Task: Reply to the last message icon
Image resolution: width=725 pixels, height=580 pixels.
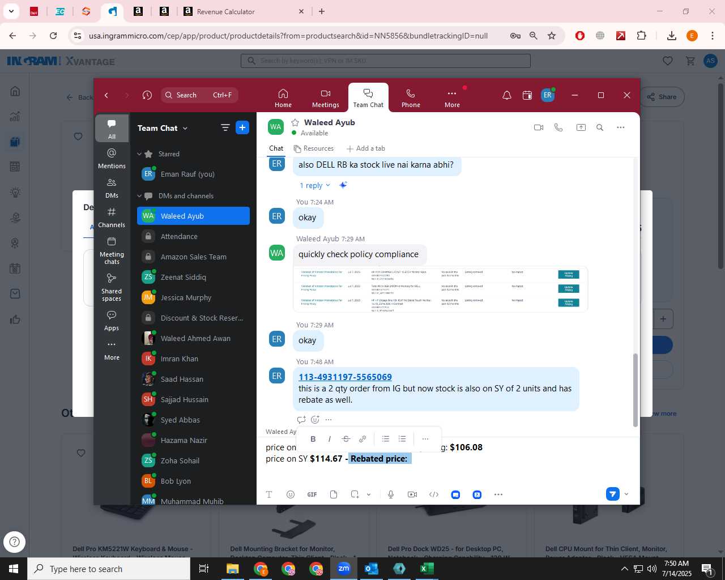Action: pos(301,420)
